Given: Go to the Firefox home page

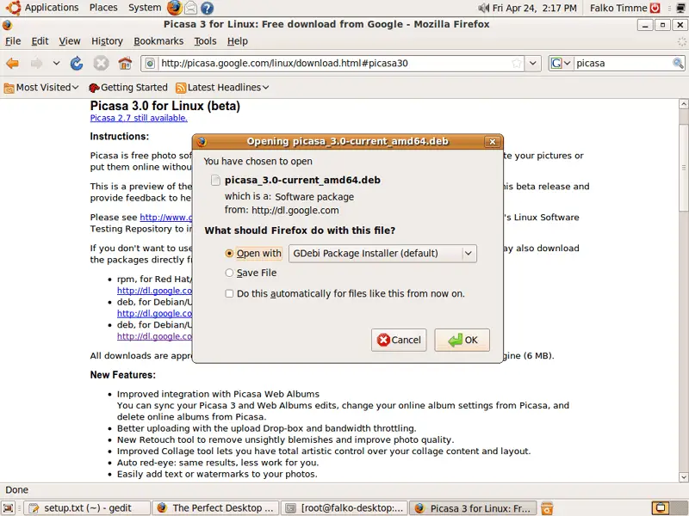Looking at the screenshot, I should click(x=125, y=64).
